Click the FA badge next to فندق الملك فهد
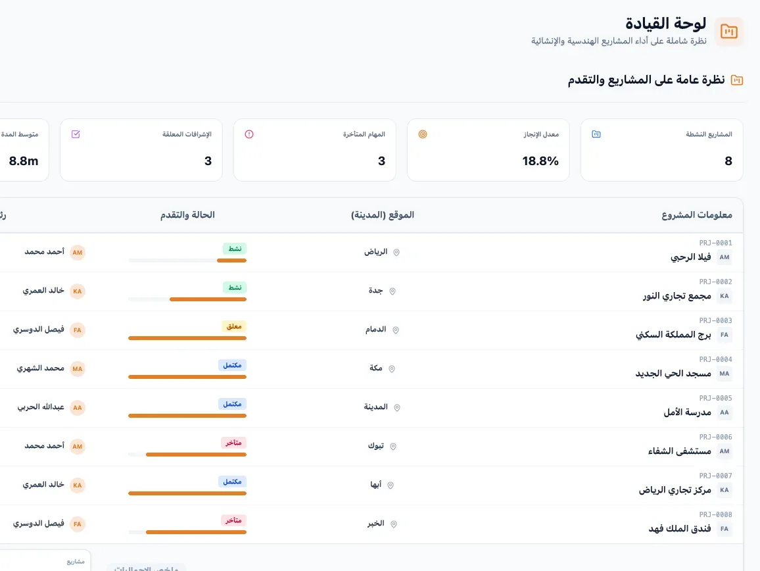760x571 pixels. [724, 529]
